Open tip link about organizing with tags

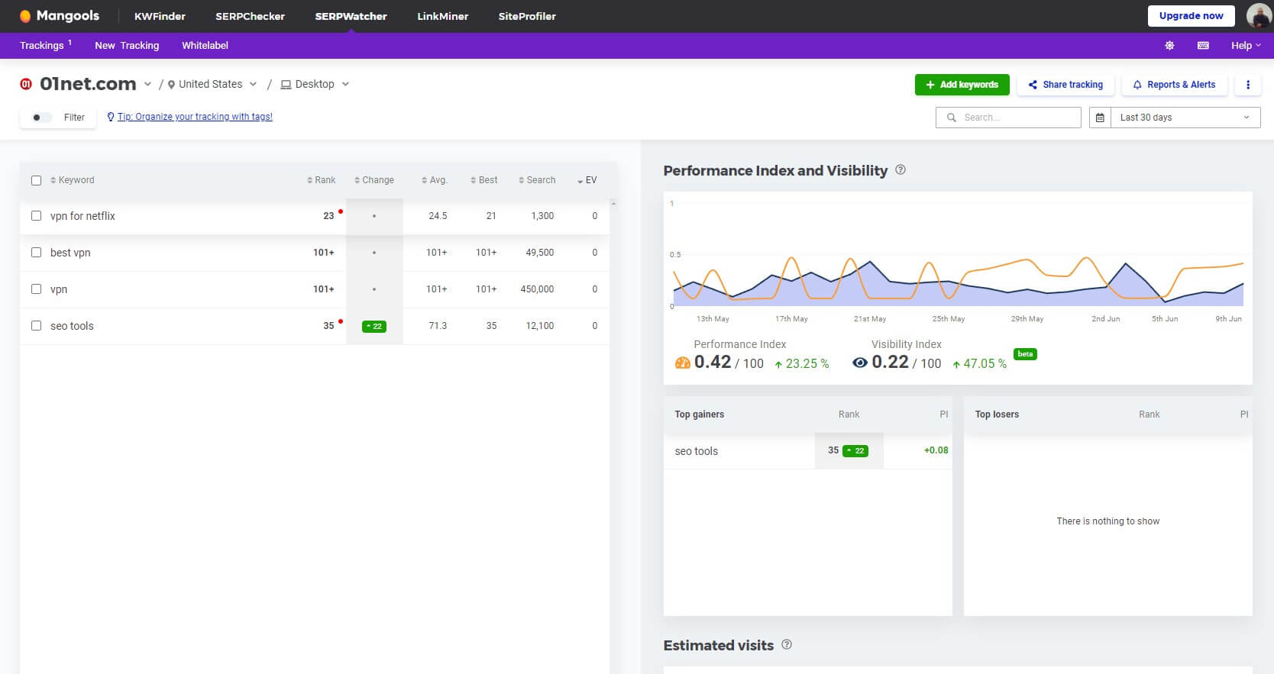coord(195,117)
